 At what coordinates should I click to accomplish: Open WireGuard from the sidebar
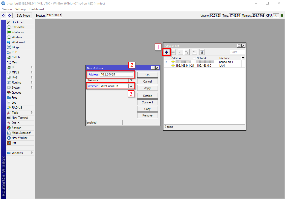(x=18, y=42)
